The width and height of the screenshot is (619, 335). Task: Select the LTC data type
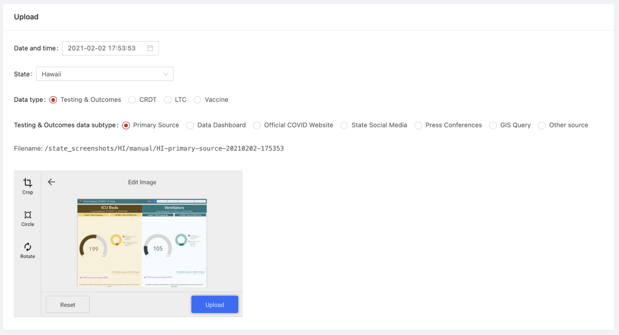168,100
